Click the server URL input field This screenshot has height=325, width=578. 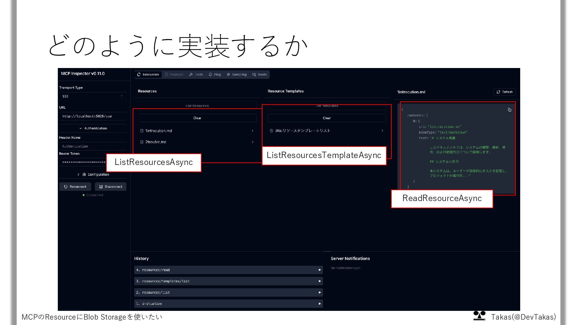[x=92, y=116]
